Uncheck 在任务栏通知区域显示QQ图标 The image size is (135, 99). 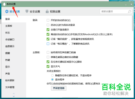click(48, 62)
